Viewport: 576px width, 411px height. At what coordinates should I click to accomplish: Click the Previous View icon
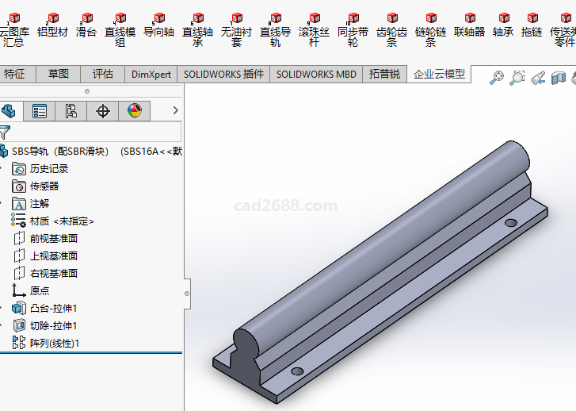(x=538, y=77)
